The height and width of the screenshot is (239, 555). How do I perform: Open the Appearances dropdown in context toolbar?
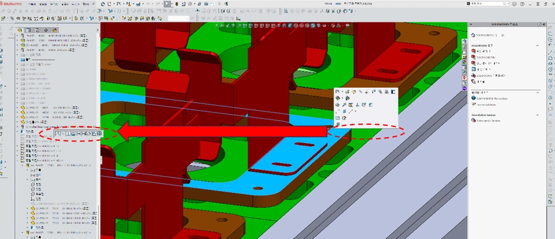click(342, 98)
